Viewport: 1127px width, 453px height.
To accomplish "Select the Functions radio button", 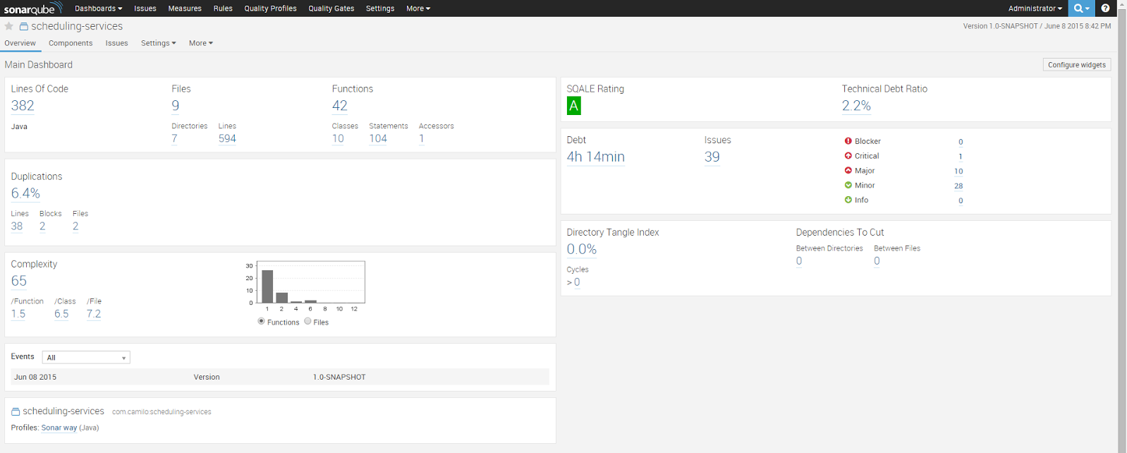I will pyautogui.click(x=262, y=322).
